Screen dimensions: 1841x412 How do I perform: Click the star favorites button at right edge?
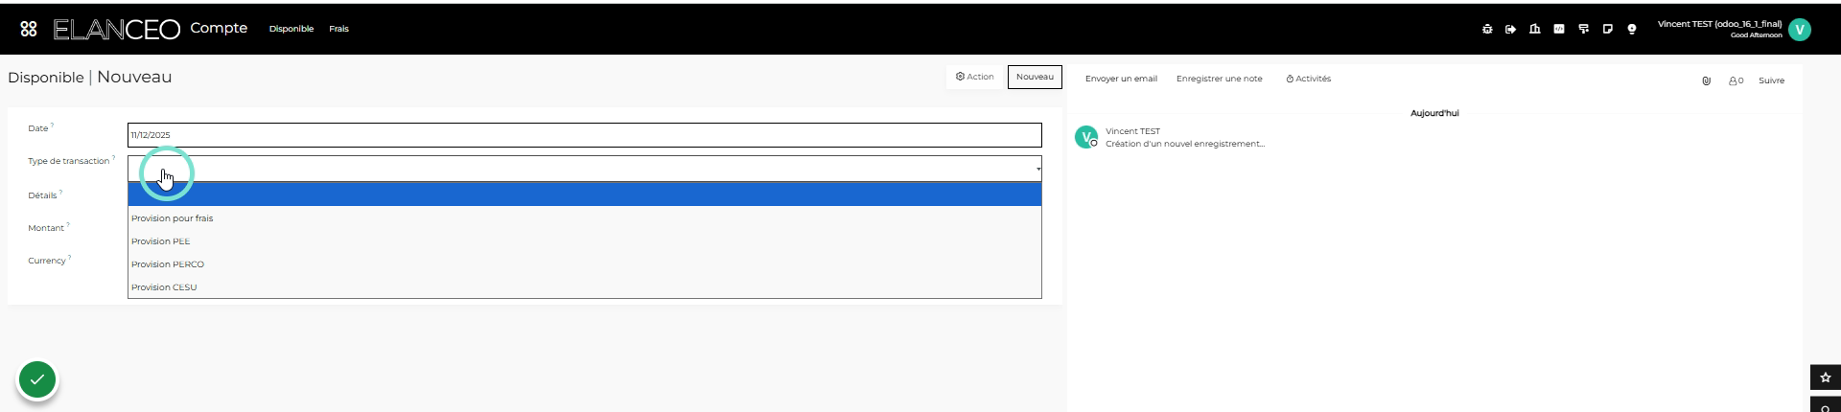coord(1826,378)
